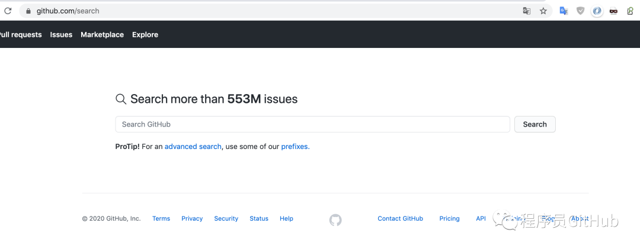Open the Google Translate extension icon

tap(564, 11)
